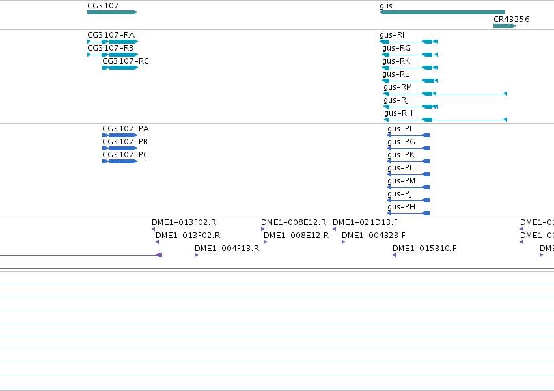Select the gus-RI transcript
554x391 pixels.
tap(408, 42)
